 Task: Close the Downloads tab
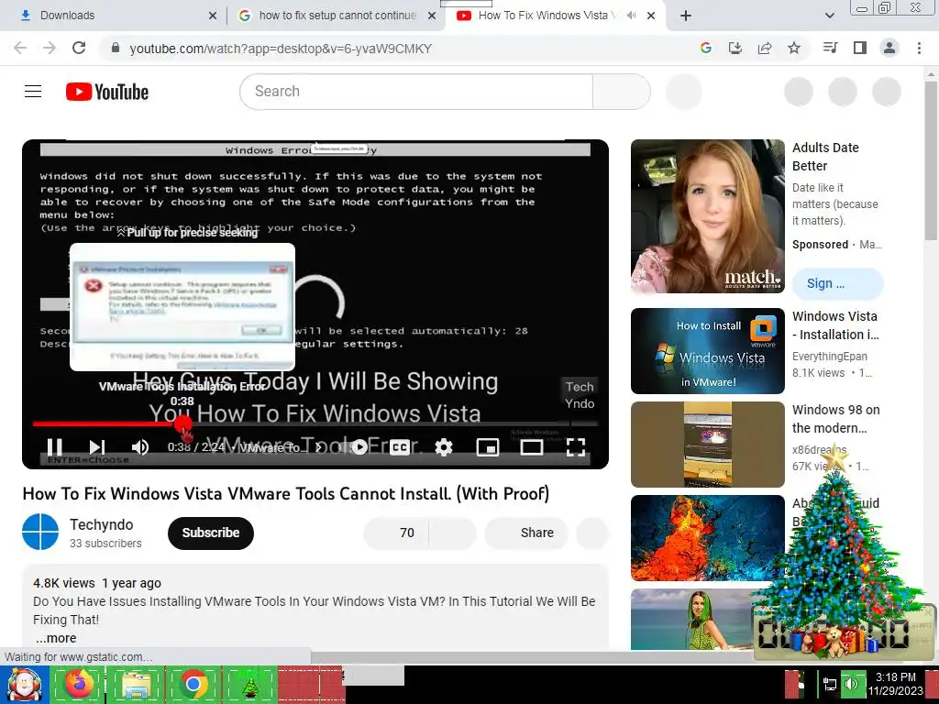point(213,16)
